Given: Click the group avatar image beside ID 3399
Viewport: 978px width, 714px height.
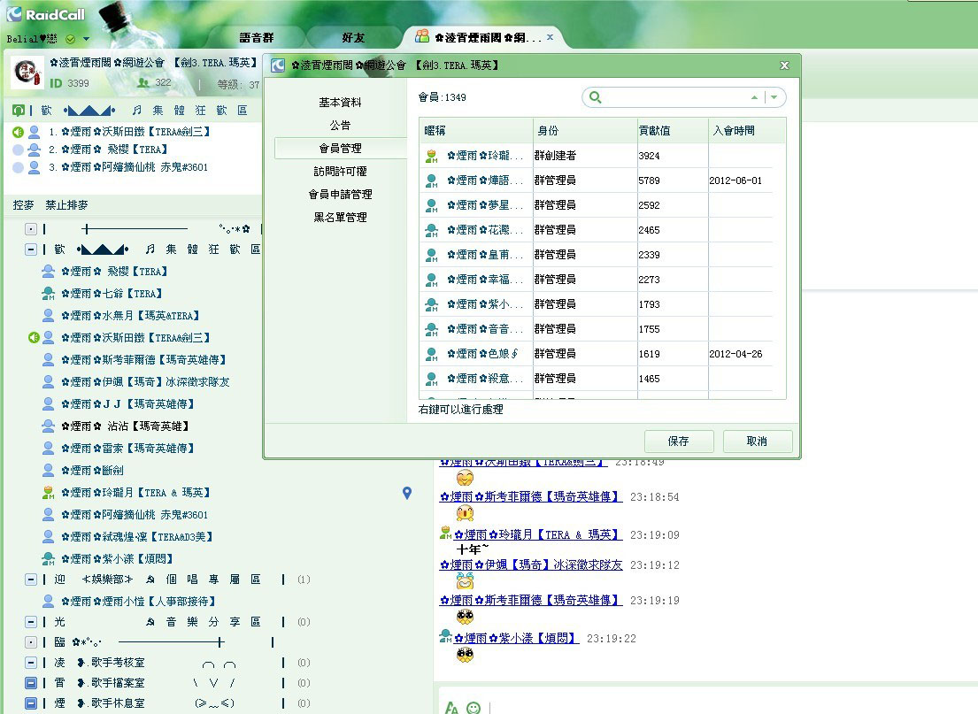Looking at the screenshot, I should (x=27, y=73).
